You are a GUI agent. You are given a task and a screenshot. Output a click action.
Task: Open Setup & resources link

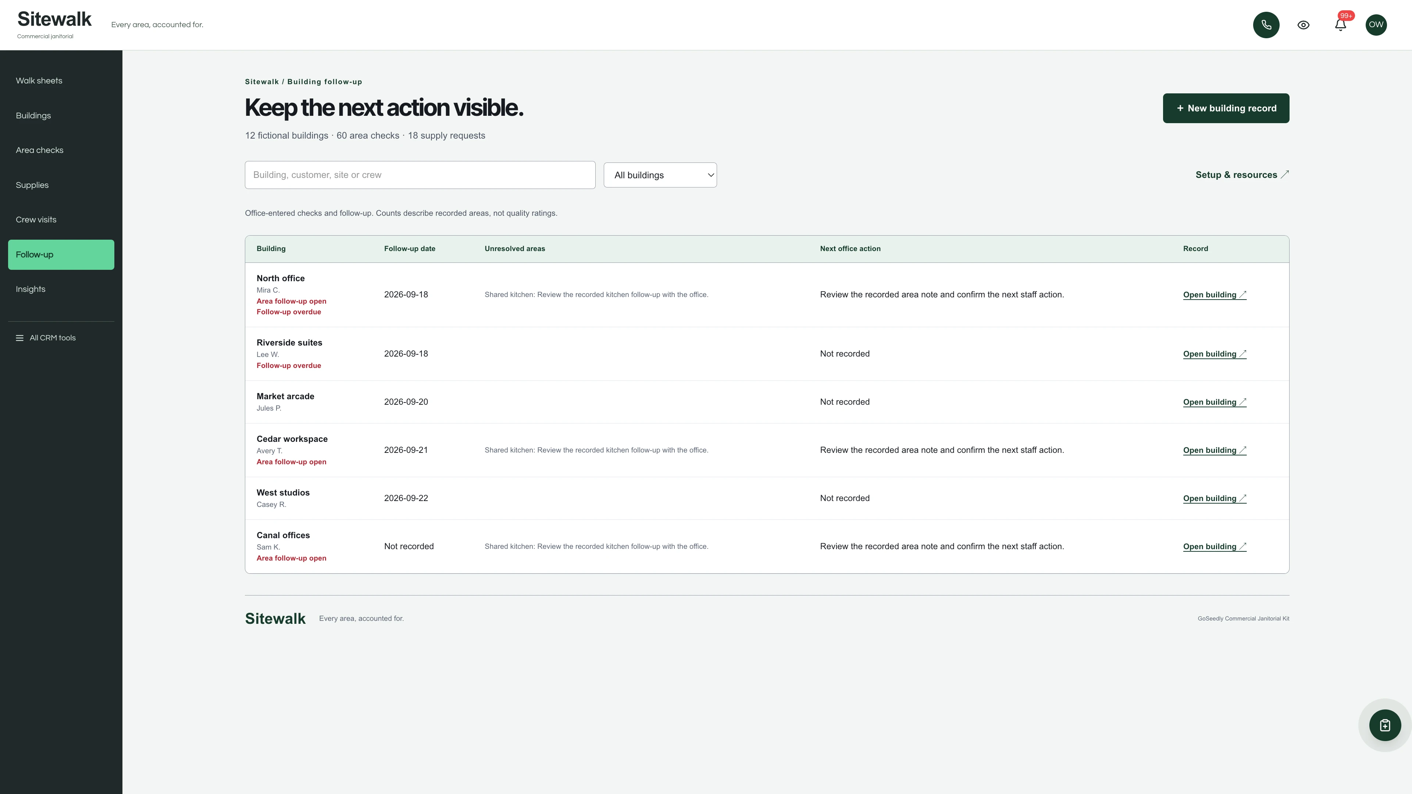click(x=1242, y=175)
